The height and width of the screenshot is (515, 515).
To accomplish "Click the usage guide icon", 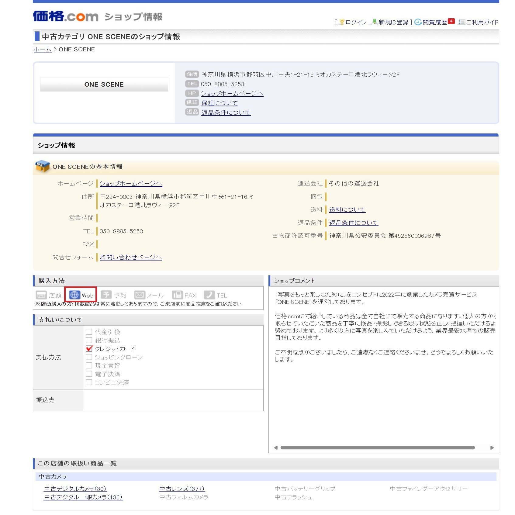I will coord(461,22).
